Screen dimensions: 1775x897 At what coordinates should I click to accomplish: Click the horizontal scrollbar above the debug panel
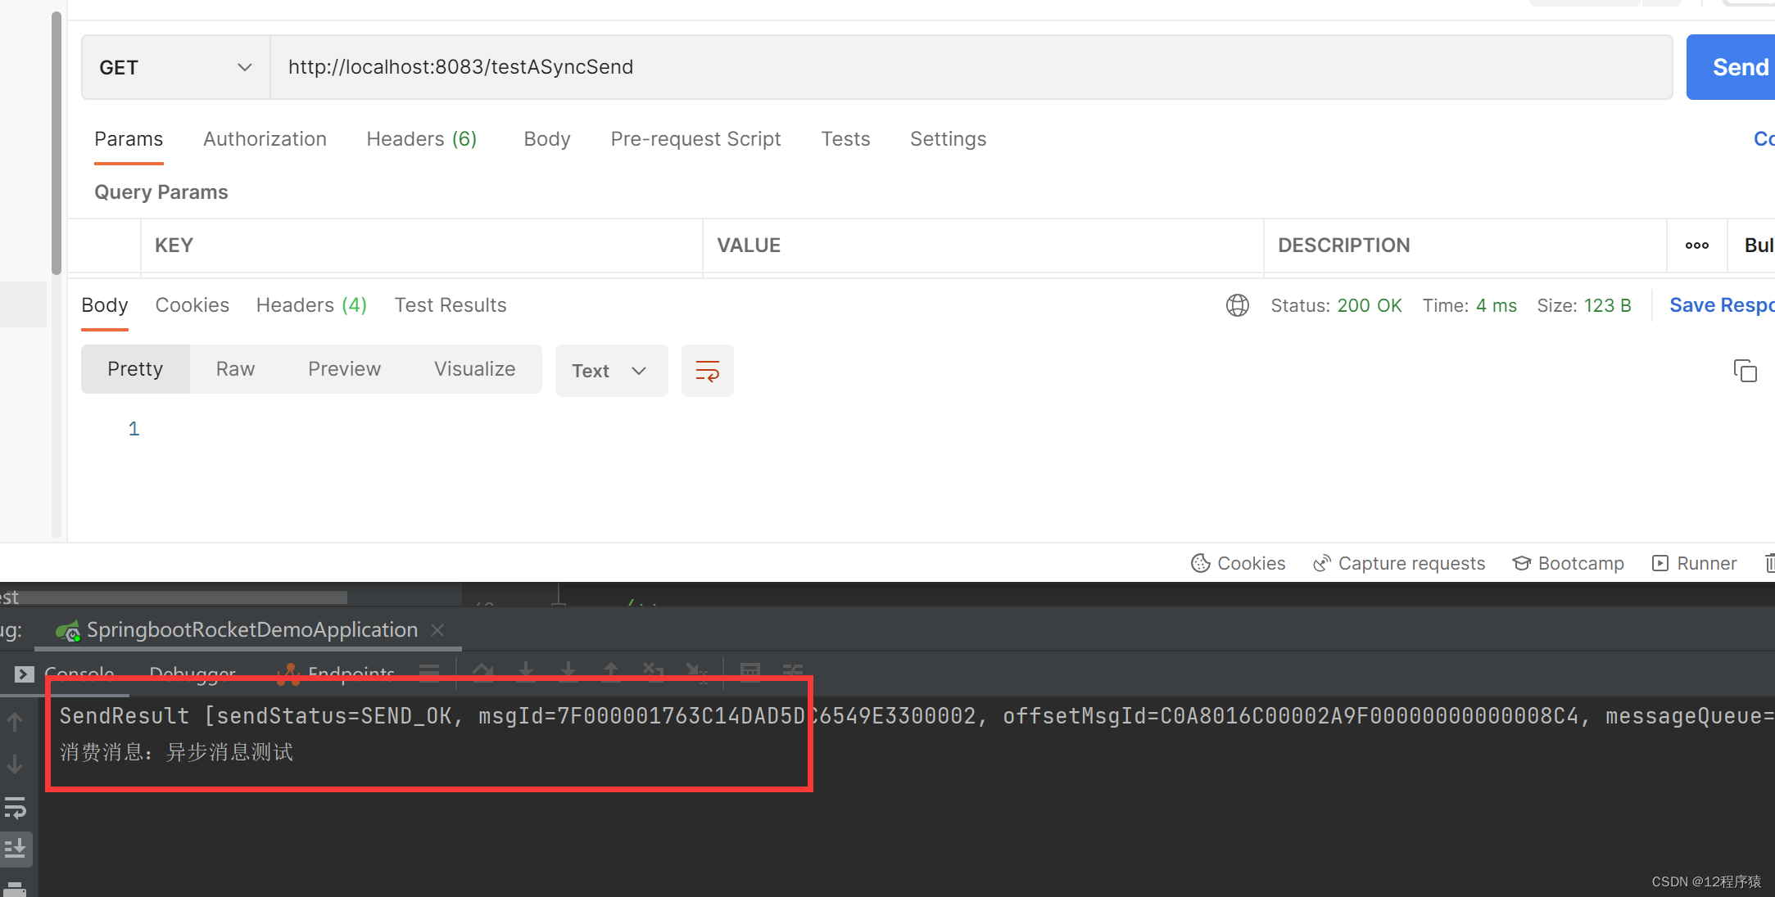click(174, 597)
